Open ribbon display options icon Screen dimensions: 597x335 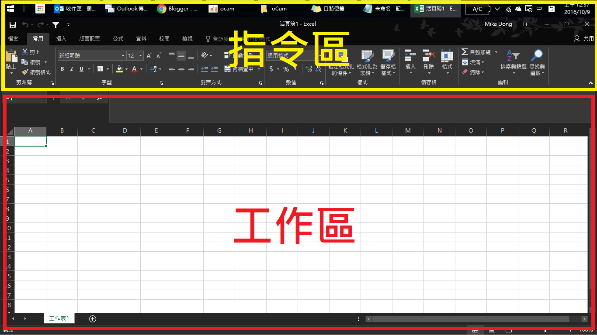coord(526,24)
